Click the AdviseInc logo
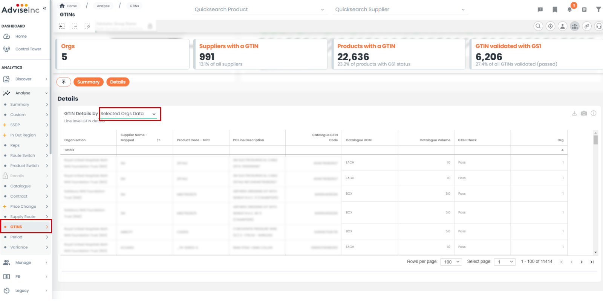This screenshot has height=303, width=603. pyautogui.click(x=21, y=9)
